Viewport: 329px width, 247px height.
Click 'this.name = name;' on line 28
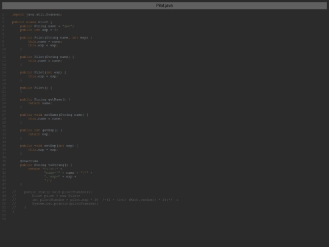[45, 119]
